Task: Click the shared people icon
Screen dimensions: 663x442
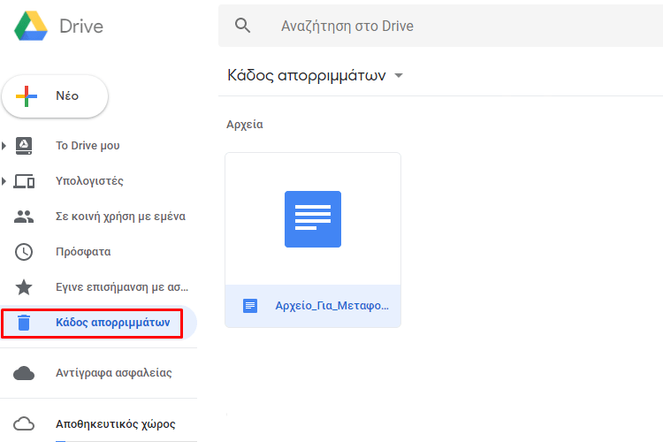Action: (x=24, y=217)
